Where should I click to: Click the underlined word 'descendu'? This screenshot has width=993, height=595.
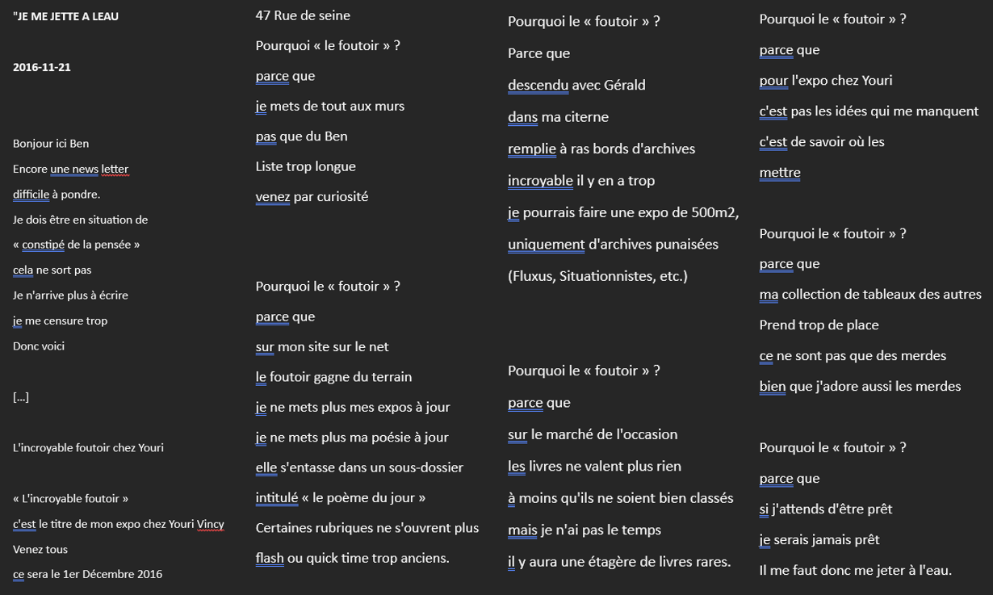tap(538, 85)
